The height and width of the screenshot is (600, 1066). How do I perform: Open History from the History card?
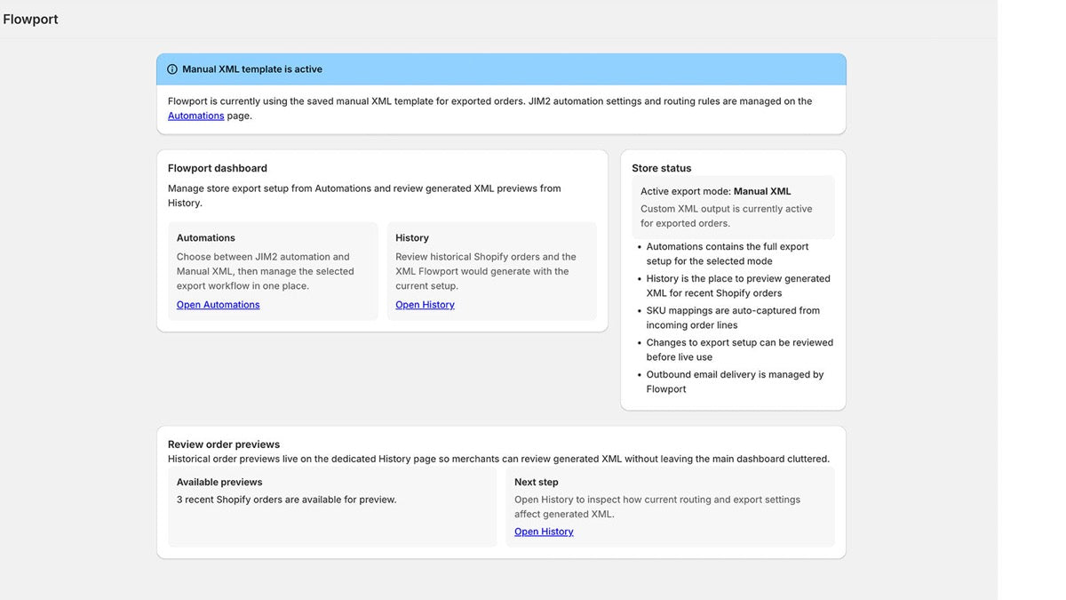pyautogui.click(x=425, y=305)
